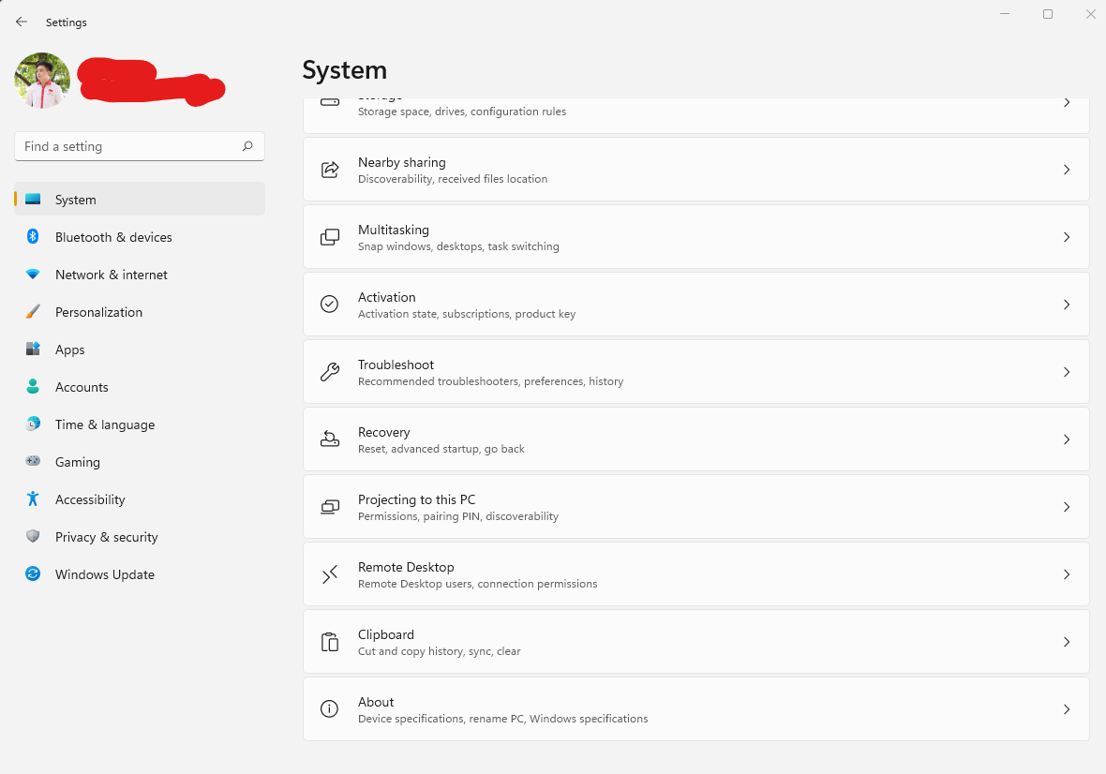Click the Activation checkmark icon

(x=330, y=305)
